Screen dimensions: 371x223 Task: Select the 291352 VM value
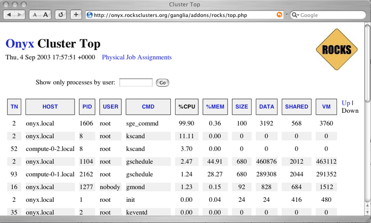(x=326, y=174)
